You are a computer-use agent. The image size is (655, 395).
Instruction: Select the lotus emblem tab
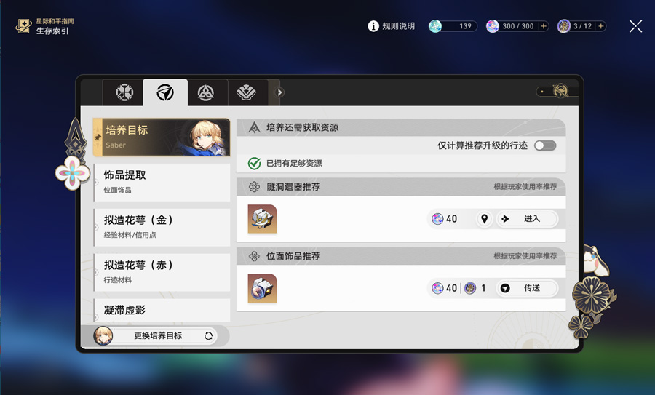[246, 92]
